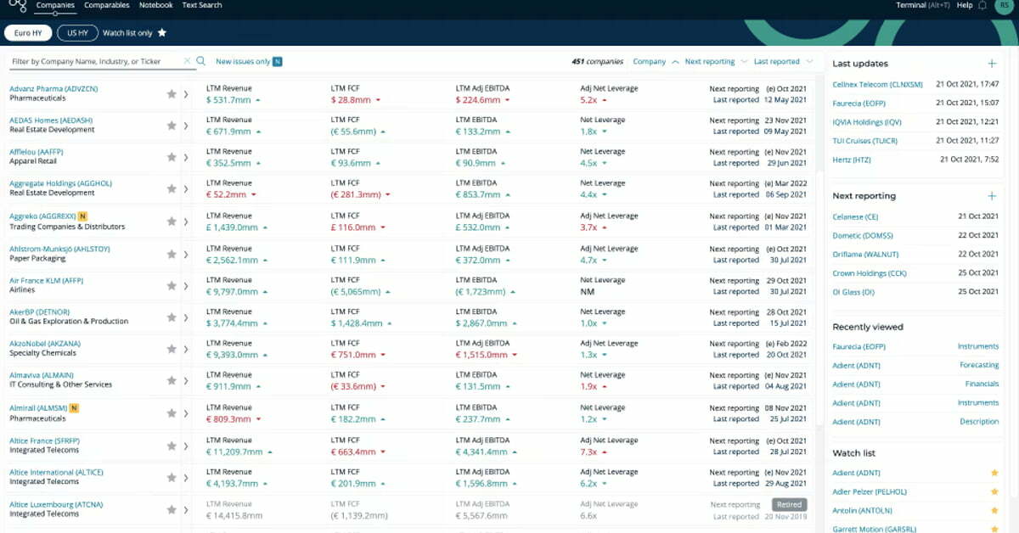
Task: Click the app logo icon
Action: 17,7
